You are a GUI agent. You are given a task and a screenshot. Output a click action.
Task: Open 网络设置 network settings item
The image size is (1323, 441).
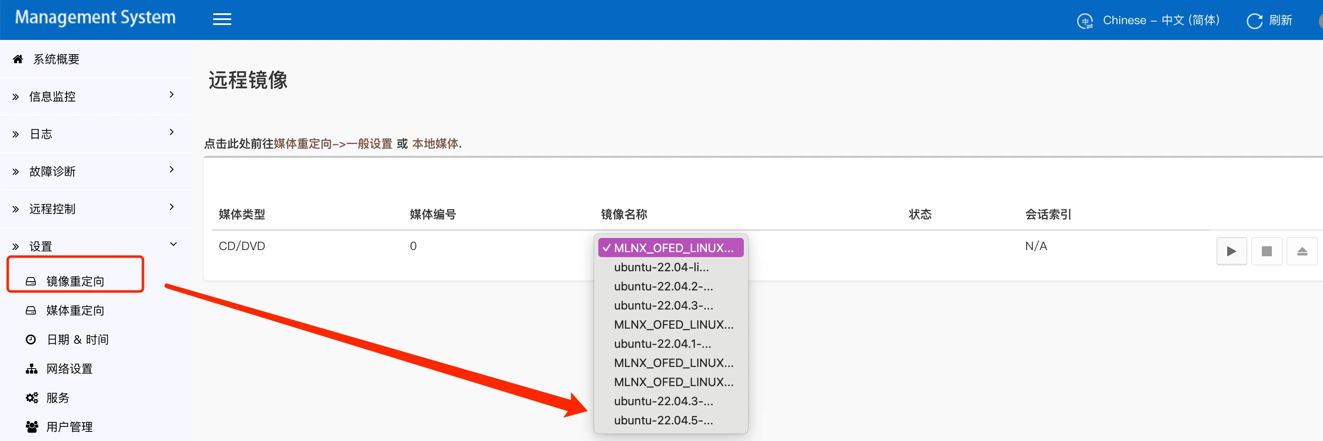pyautogui.click(x=69, y=369)
